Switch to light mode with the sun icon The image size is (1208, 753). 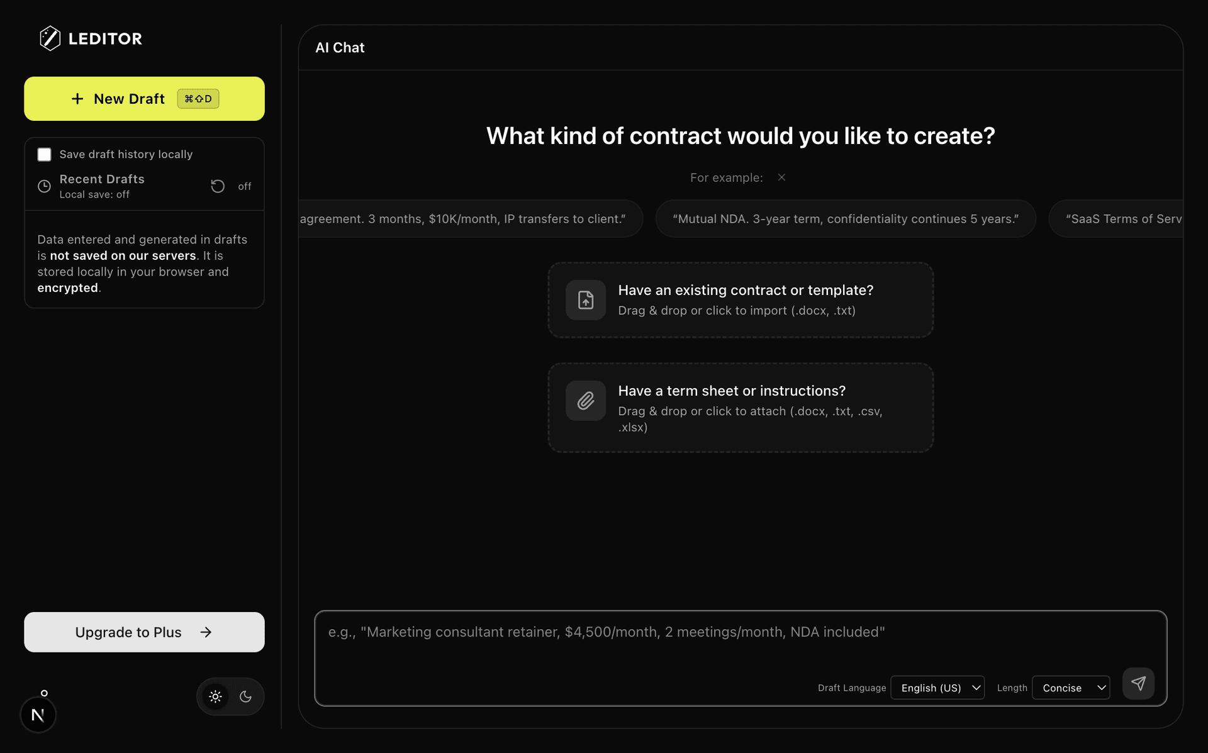pos(215,696)
